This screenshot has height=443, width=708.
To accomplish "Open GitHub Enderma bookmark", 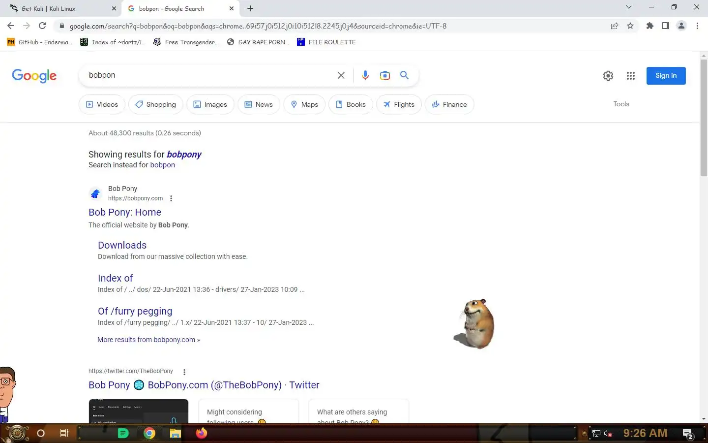I will (39, 42).
